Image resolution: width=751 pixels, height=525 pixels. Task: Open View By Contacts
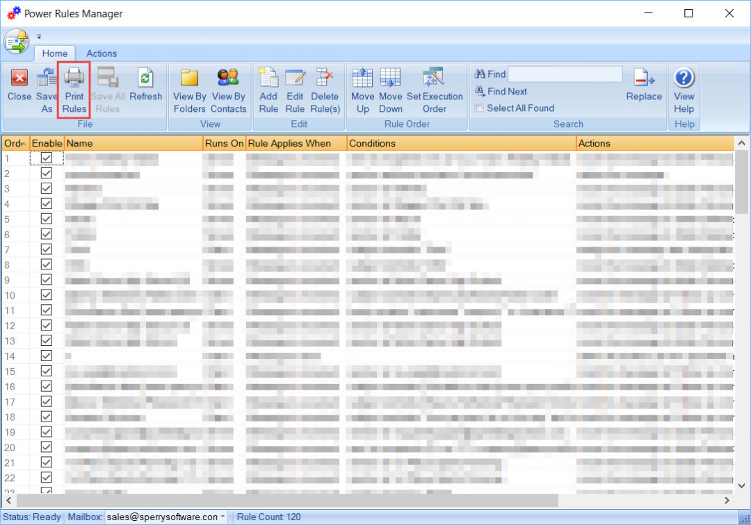229,90
